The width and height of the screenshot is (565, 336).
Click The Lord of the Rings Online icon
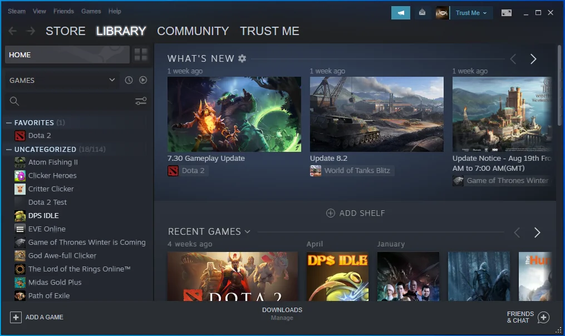coord(20,269)
